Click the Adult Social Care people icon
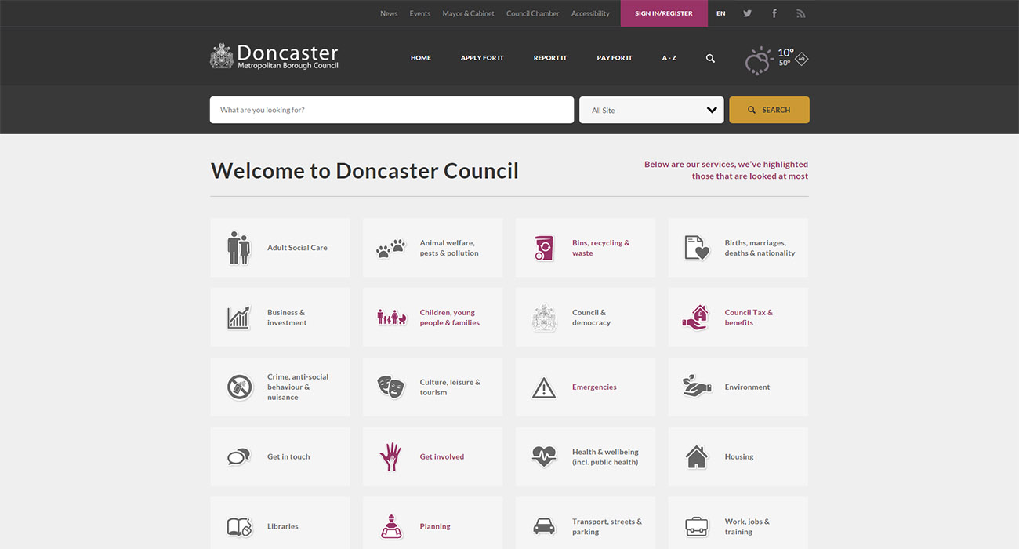The height and width of the screenshot is (549, 1019). [x=239, y=248]
